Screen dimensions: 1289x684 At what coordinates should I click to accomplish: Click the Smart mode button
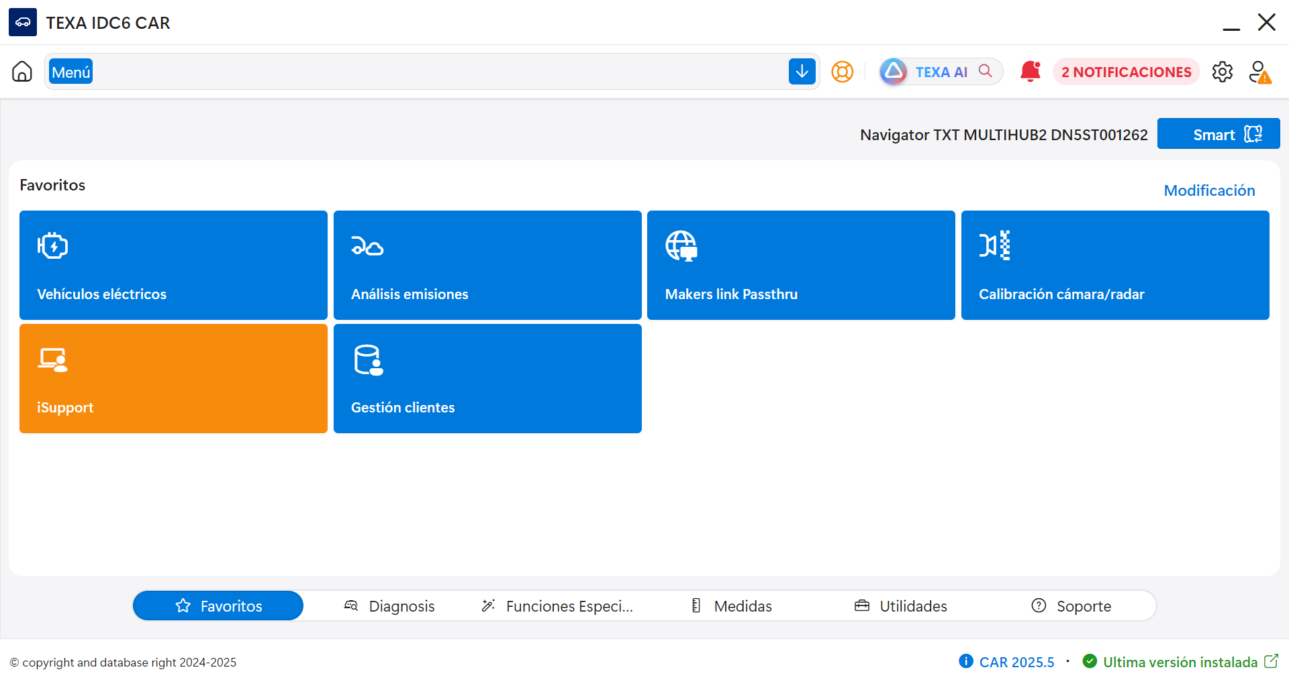tap(1219, 134)
